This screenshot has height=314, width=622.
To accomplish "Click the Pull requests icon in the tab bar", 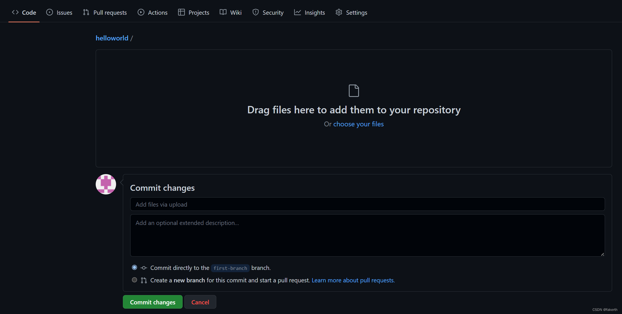I will tap(86, 12).
